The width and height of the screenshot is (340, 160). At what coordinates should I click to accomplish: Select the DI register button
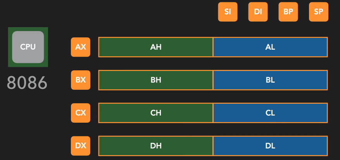258,12
